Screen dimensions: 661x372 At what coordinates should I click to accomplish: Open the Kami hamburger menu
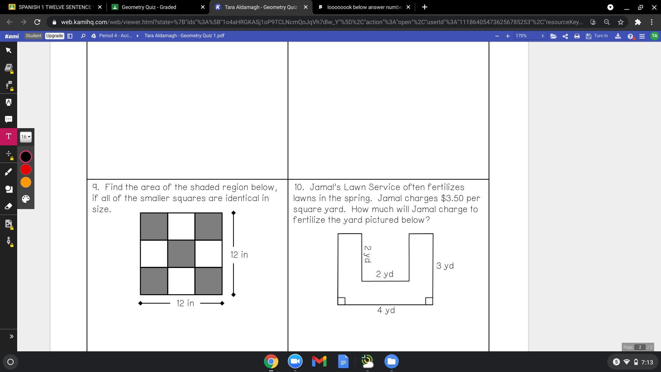642,36
